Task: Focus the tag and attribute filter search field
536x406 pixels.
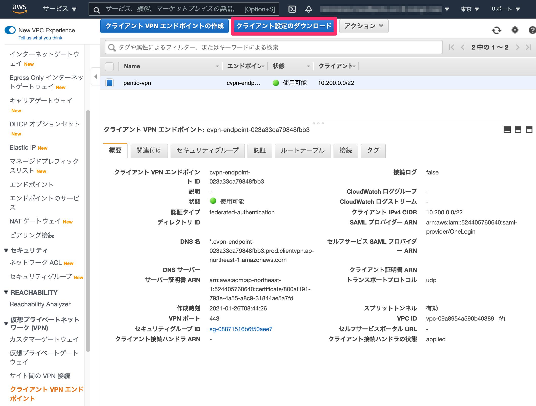Action: point(274,47)
